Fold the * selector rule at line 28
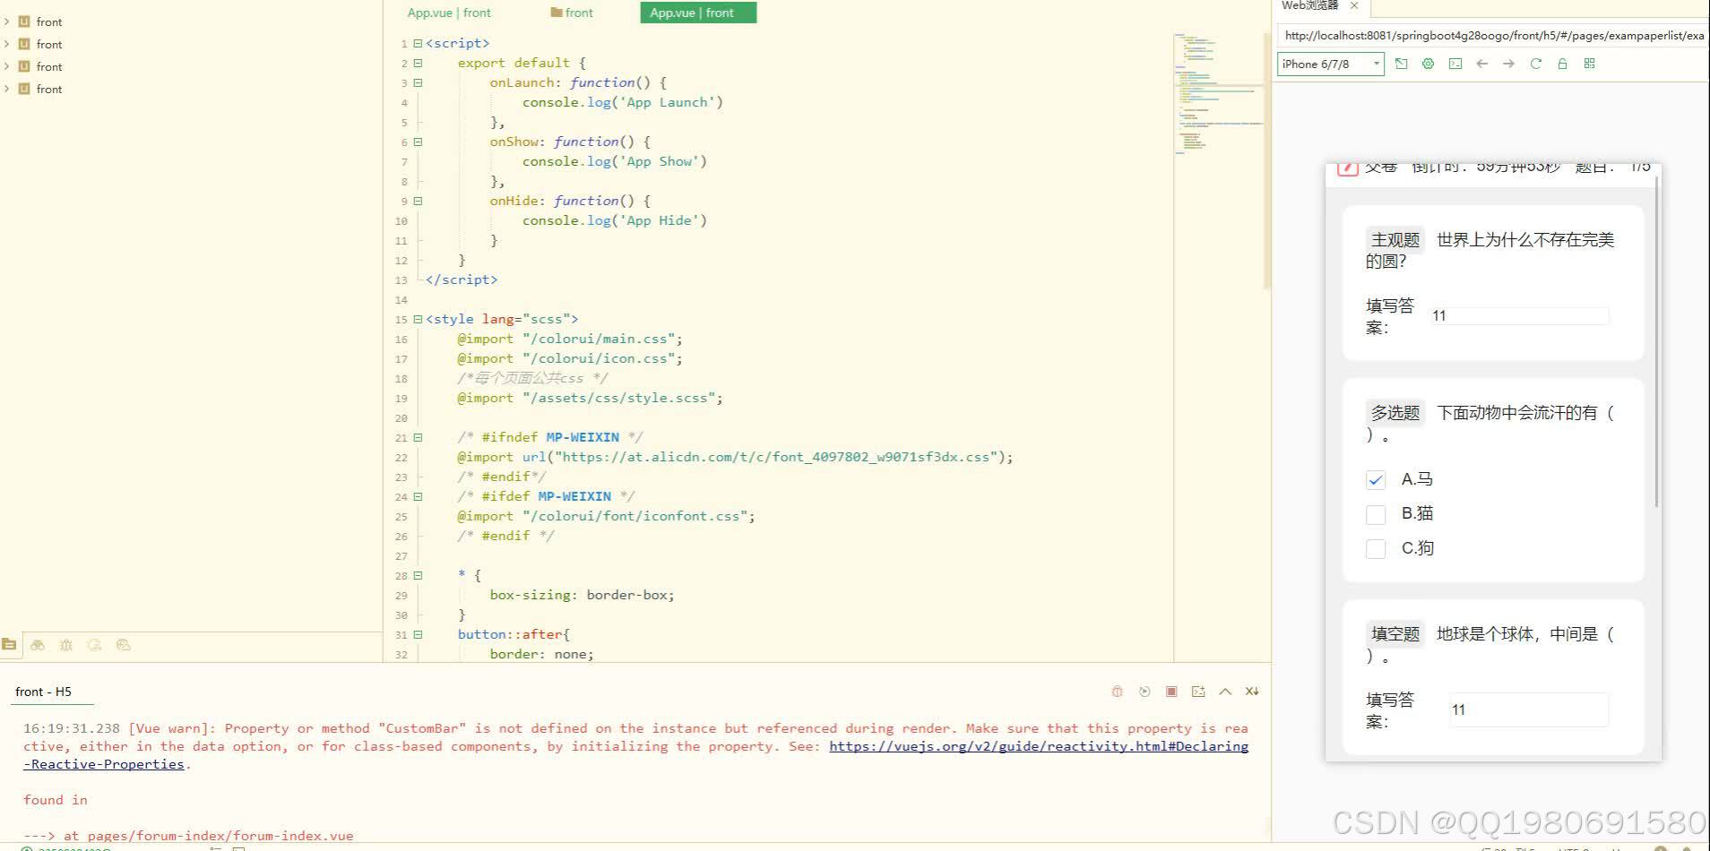This screenshot has width=1710, height=851. click(x=418, y=575)
